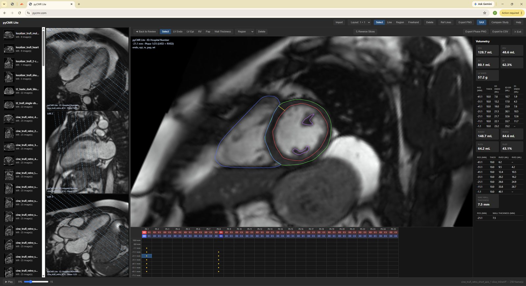526x286 pixels.
Task: Pick the Line measurement tool
Action: pos(389,22)
